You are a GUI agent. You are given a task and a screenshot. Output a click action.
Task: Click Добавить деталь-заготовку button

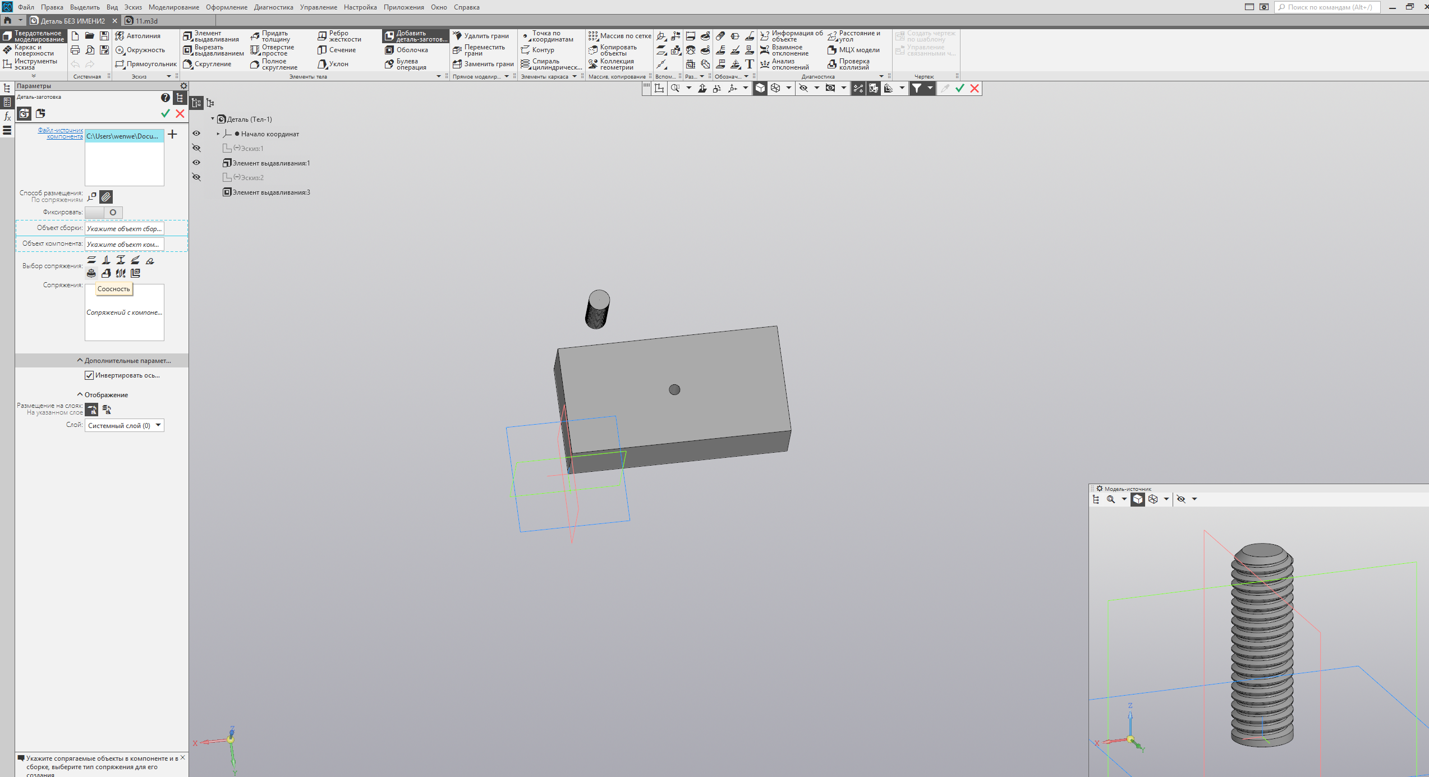(416, 36)
